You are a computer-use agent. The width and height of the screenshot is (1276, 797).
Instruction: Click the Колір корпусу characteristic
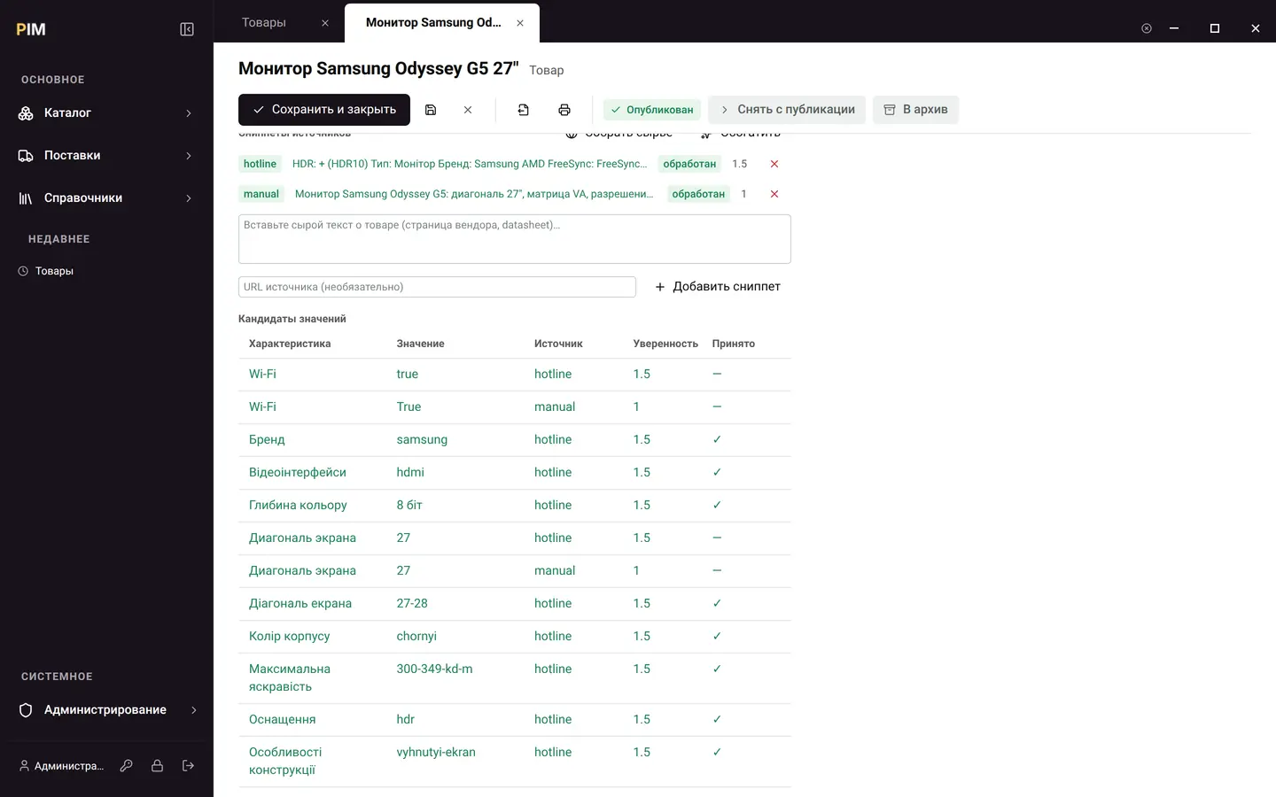click(290, 637)
